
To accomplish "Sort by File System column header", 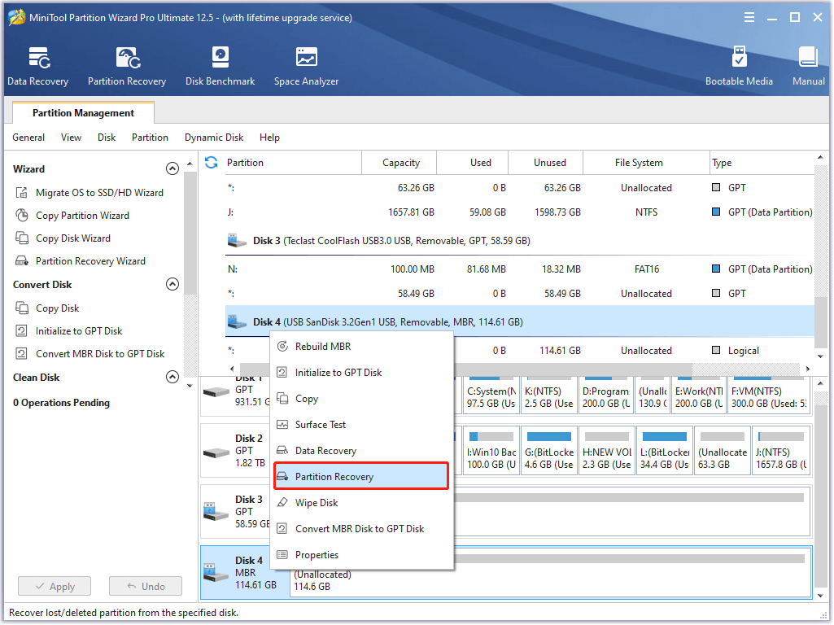I will [x=647, y=162].
